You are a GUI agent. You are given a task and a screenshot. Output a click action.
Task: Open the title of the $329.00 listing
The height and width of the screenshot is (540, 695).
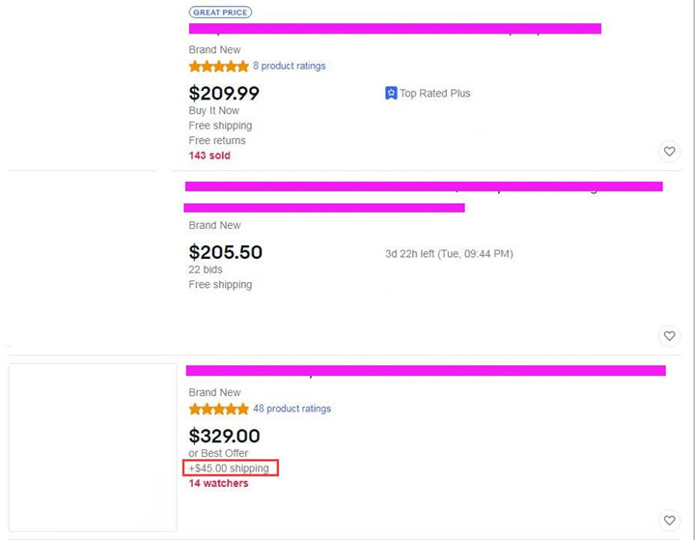[x=425, y=370]
